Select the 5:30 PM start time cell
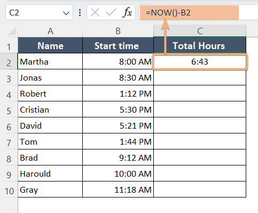 tap(118, 109)
